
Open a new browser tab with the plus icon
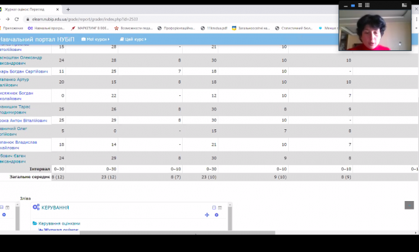point(68,9)
